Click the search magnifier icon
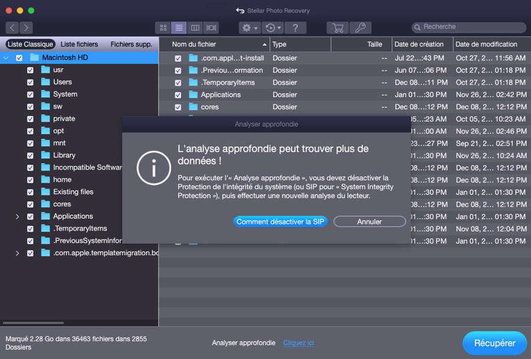Viewport: 531px width, 359px height. [x=418, y=27]
